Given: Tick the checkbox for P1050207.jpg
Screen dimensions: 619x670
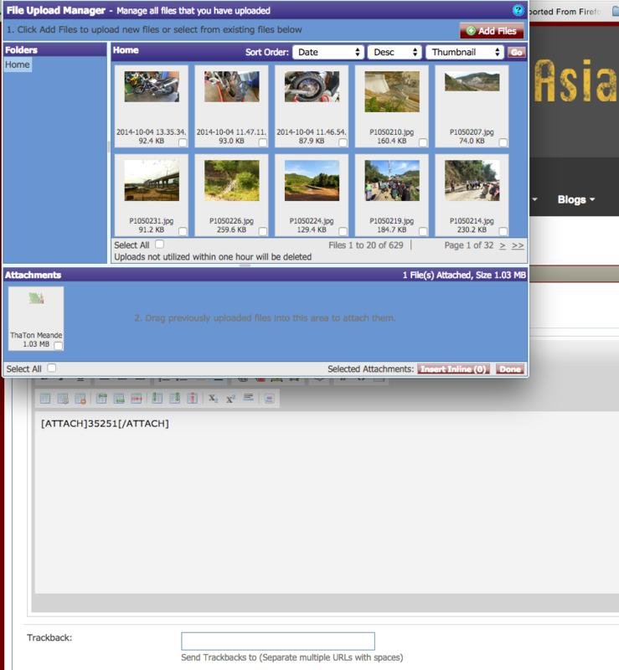Looking at the screenshot, I should [x=503, y=142].
